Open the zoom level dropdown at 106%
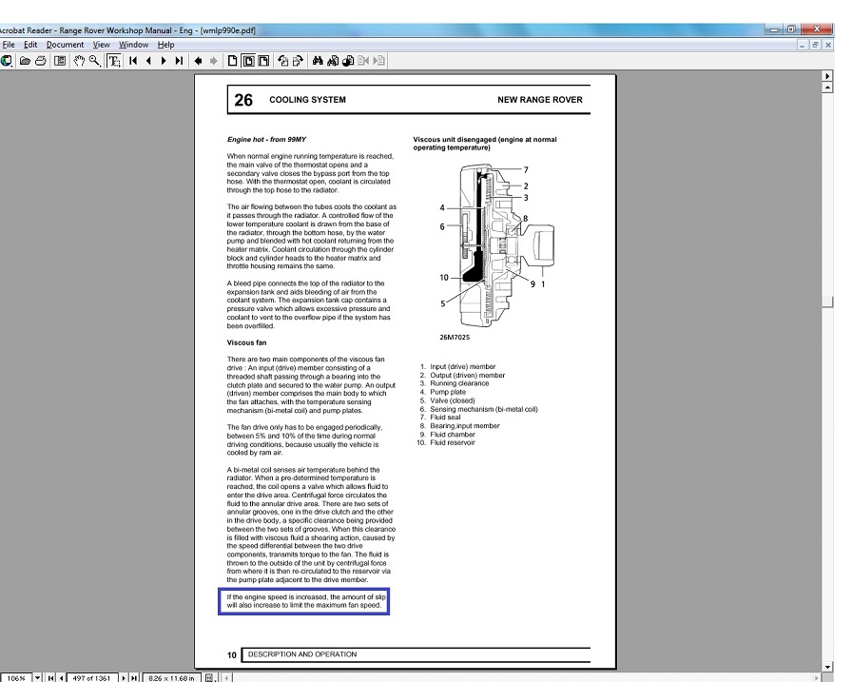 [x=38, y=677]
